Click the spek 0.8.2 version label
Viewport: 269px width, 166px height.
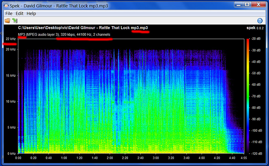253,28
